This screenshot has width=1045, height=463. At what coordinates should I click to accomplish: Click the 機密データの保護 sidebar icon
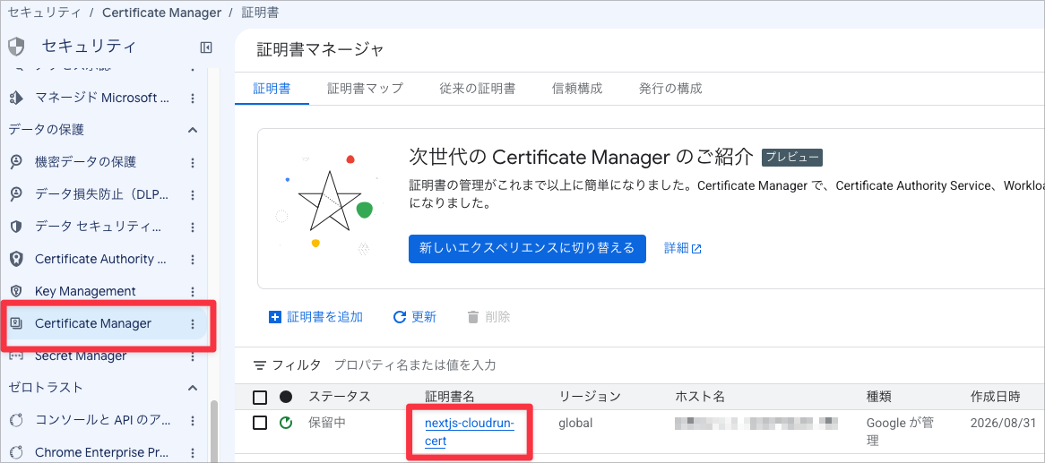click(x=17, y=162)
